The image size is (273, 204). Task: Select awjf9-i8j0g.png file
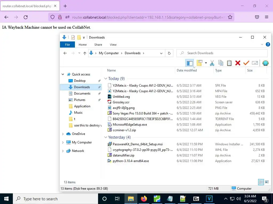[x=124, y=108]
